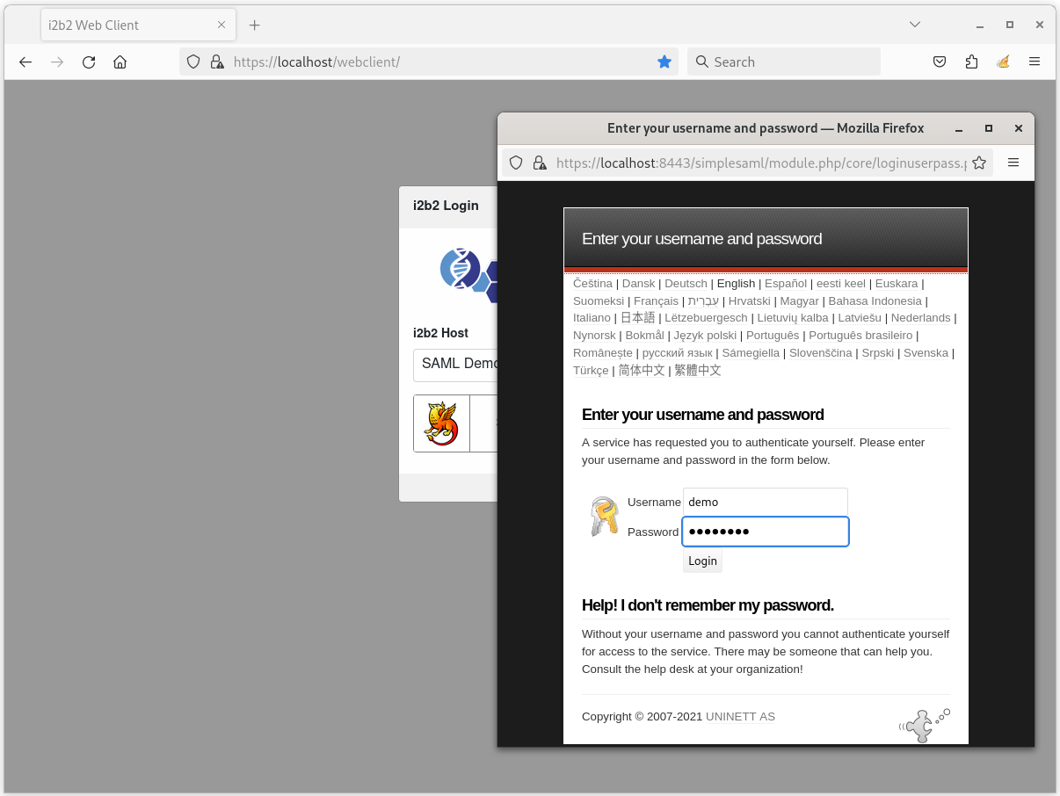Switch language to Nynorsk
The width and height of the screenshot is (1060, 796).
tap(594, 335)
